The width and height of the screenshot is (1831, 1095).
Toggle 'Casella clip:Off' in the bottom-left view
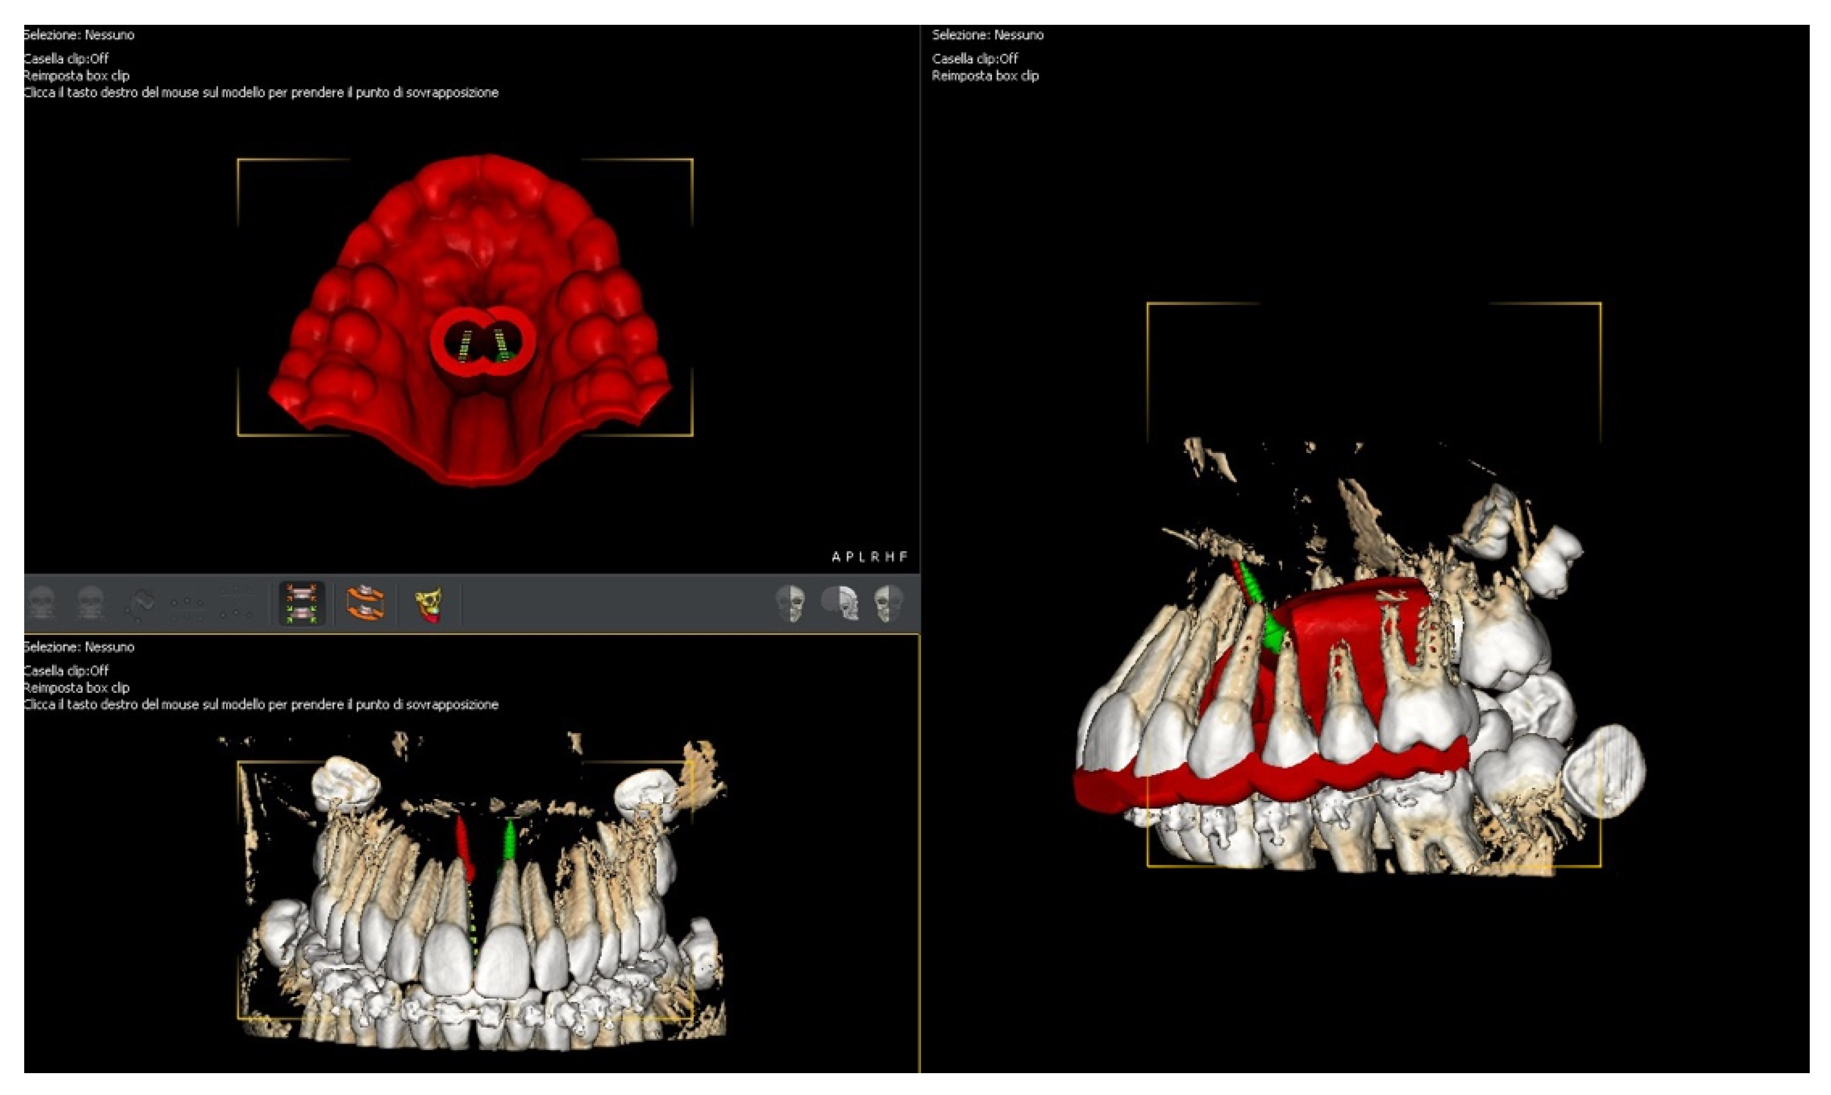click(x=66, y=671)
